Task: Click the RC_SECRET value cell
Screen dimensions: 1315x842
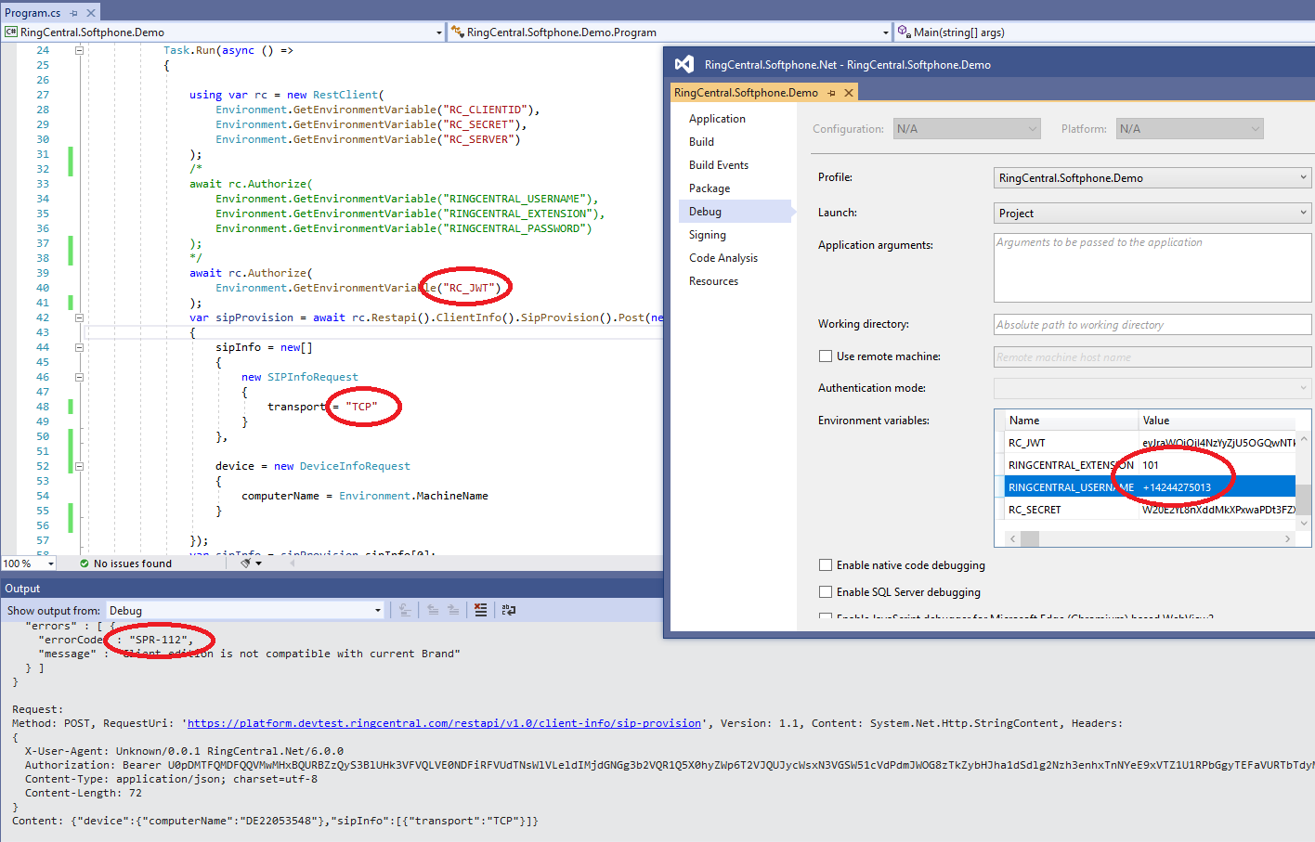Action: pos(1217,510)
